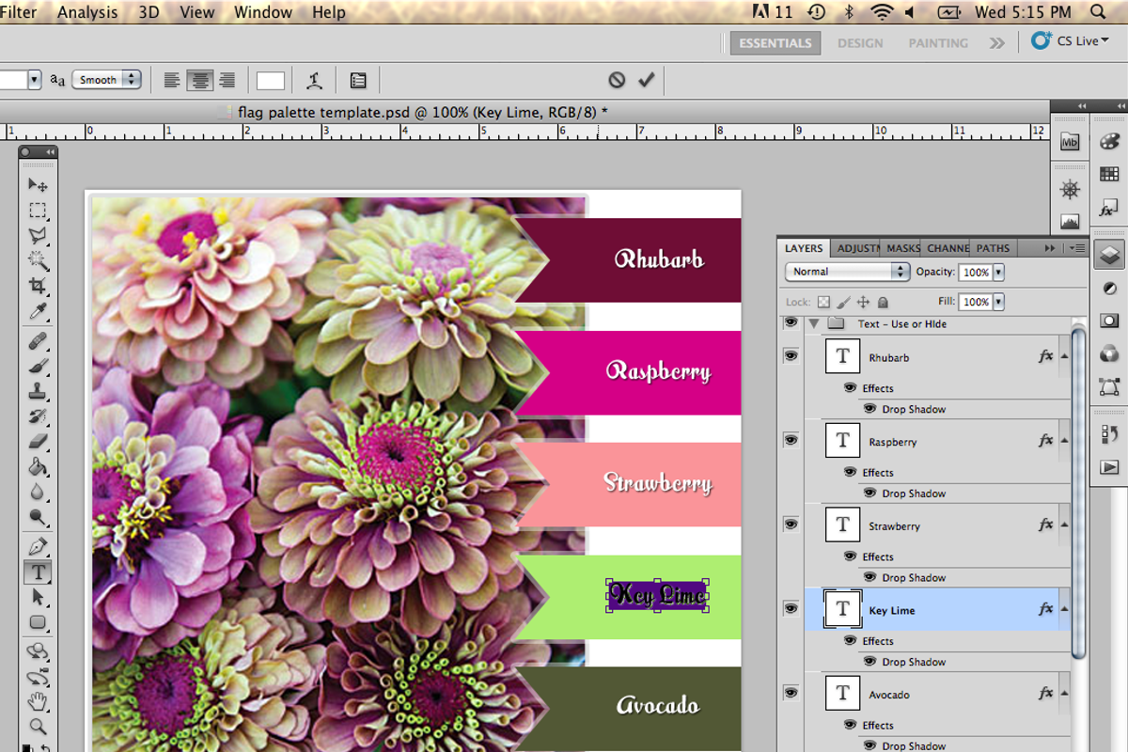Select the 3D Object Rotate tool
The height and width of the screenshot is (752, 1128).
pyautogui.click(x=39, y=650)
